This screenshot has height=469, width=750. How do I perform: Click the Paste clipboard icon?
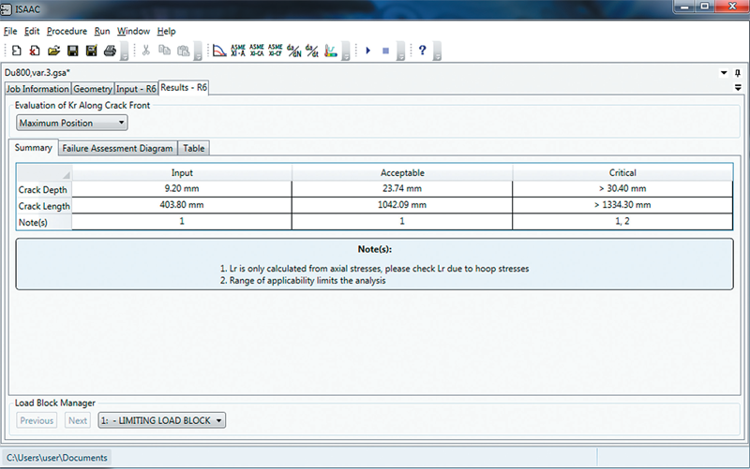coord(183,51)
